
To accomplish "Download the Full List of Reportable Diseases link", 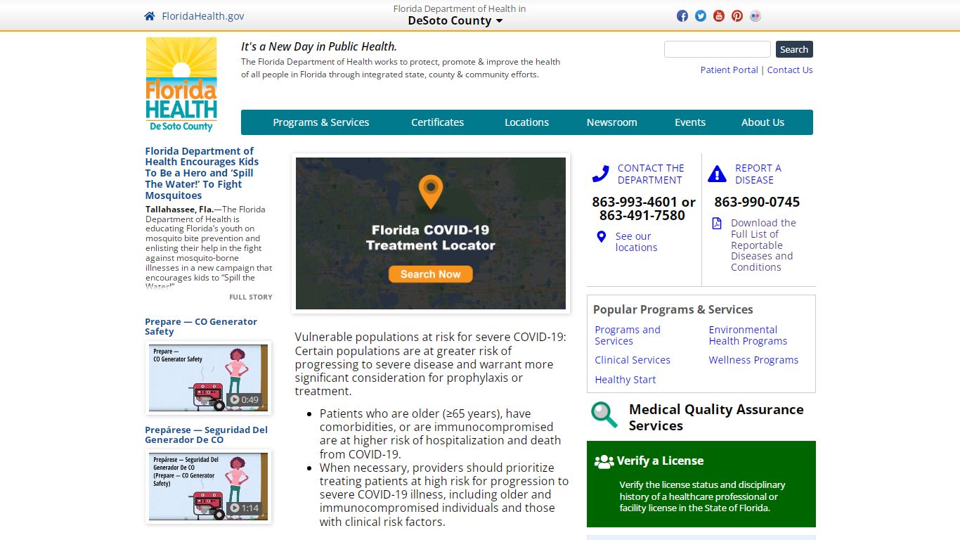I will 763,245.
